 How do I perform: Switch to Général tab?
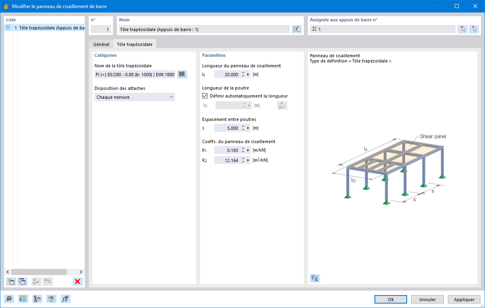pyautogui.click(x=101, y=44)
